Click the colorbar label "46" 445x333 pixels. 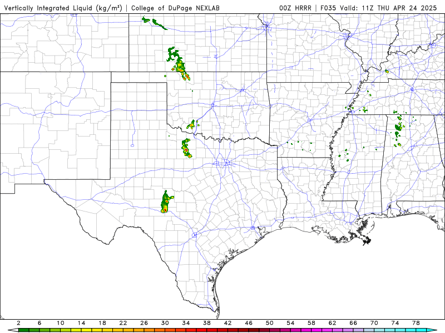(249, 323)
